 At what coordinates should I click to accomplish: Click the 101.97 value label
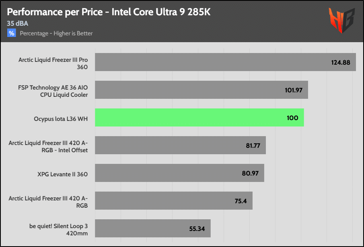294,90
